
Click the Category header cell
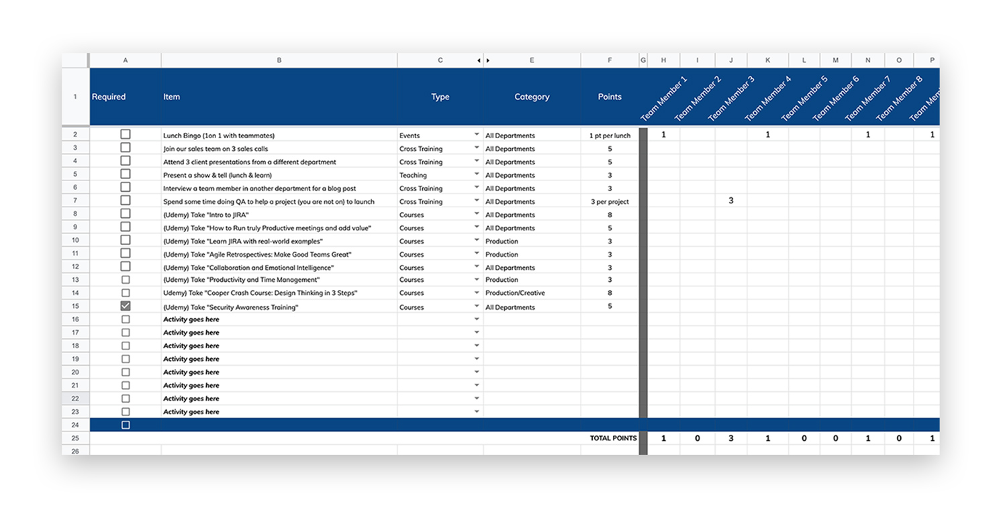click(x=532, y=97)
